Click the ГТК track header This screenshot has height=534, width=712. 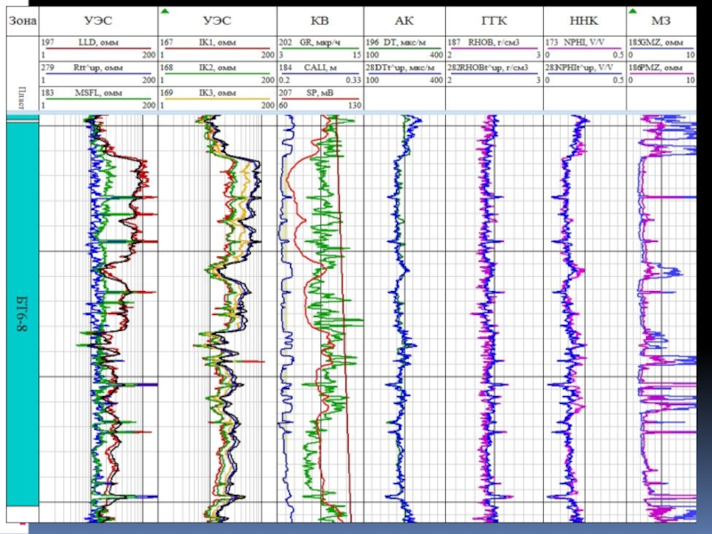[x=491, y=20]
